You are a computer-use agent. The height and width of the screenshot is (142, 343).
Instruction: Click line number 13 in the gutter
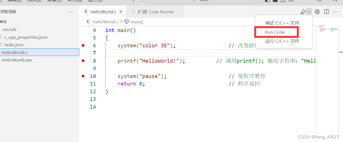(x=93, y=99)
